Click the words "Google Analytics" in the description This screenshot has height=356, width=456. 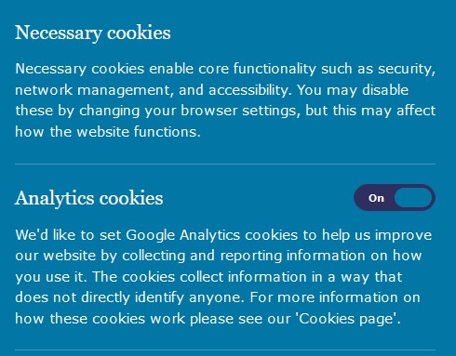coord(182,235)
